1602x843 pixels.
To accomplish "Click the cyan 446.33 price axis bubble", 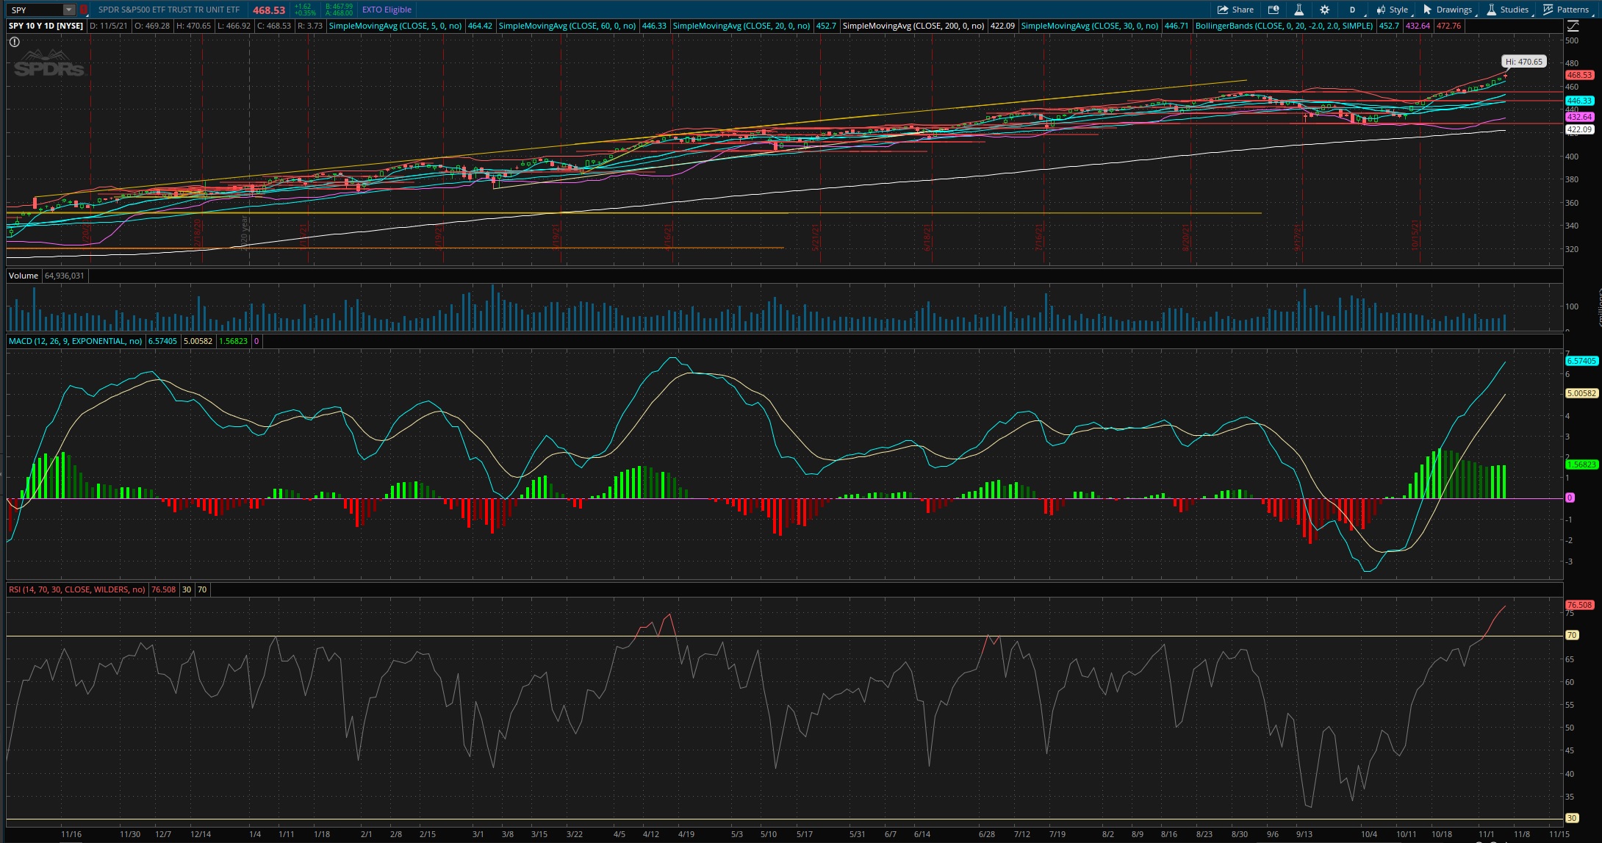I will coord(1579,101).
